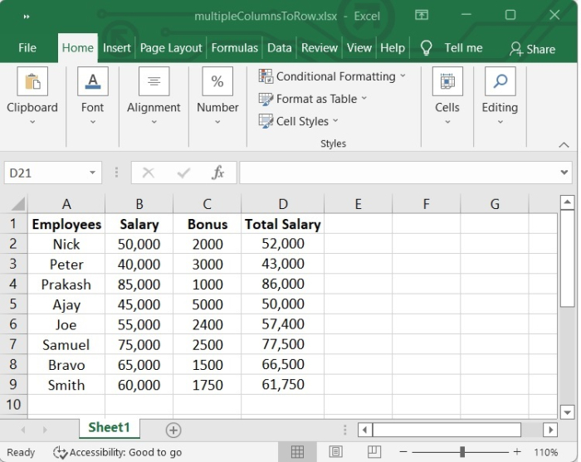Add a new sheet with plus icon
Viewport: 581px width, 462px height.
pos(173,430)
